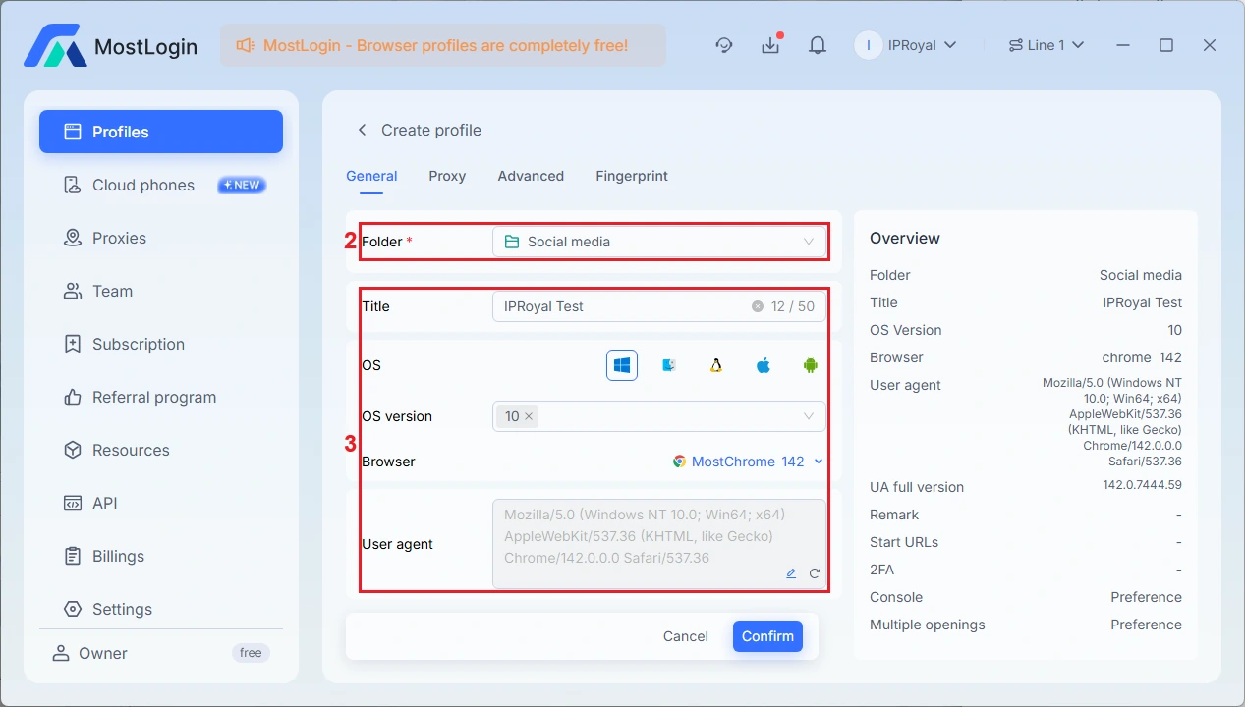This screenshot has height=707, width=1245.
Task: Click the IPRoyal account avatar
Action: (x=868, y=45)
